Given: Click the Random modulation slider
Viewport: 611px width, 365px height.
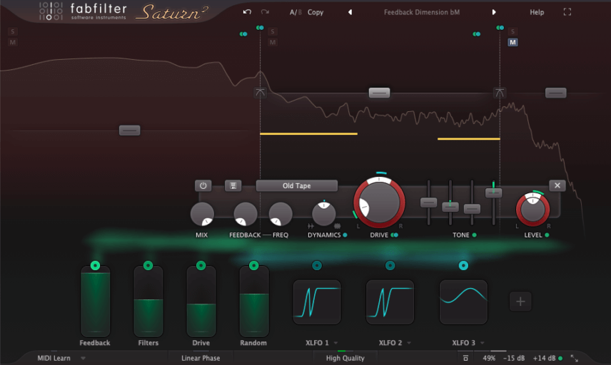Looking at the screenshot, I should [x=253, y=302].
